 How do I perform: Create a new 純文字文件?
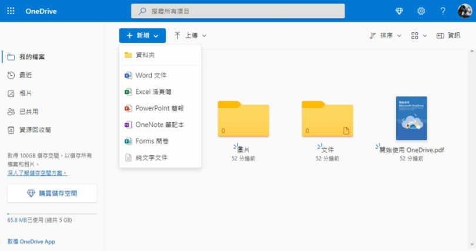click(x=160, y=158)
